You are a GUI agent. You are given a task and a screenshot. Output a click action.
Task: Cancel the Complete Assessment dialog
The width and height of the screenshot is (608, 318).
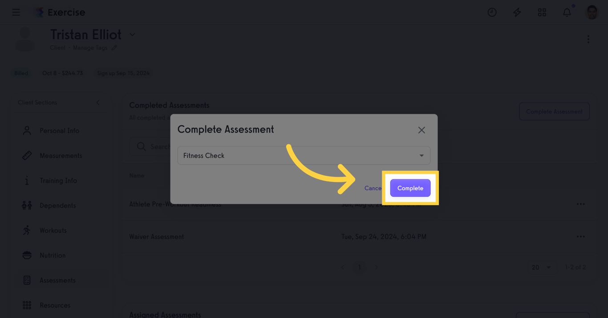click(x=373, y=188)
